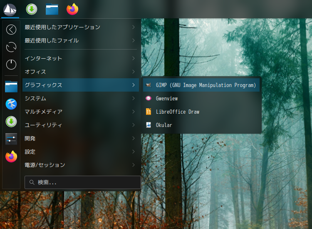Expand chevron beside システム
The height and width of the screenshot is (229, 312).
point(134,98)
